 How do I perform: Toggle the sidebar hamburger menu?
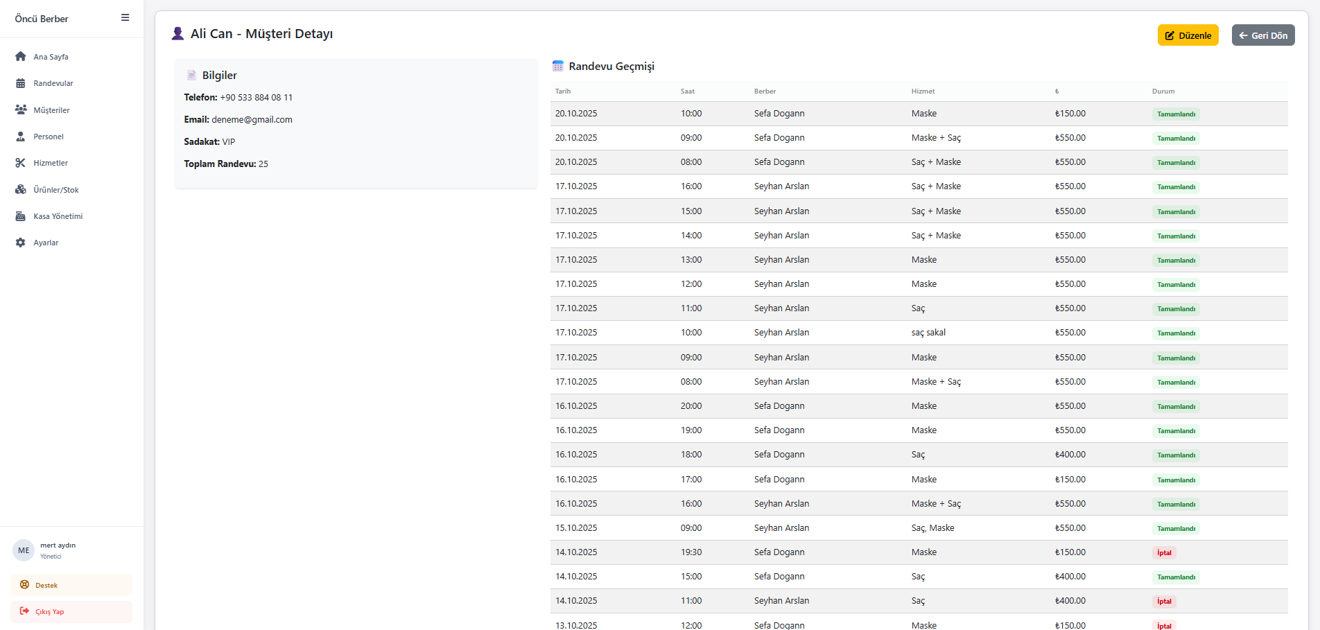pyautogui.click(x=125, y=18)
